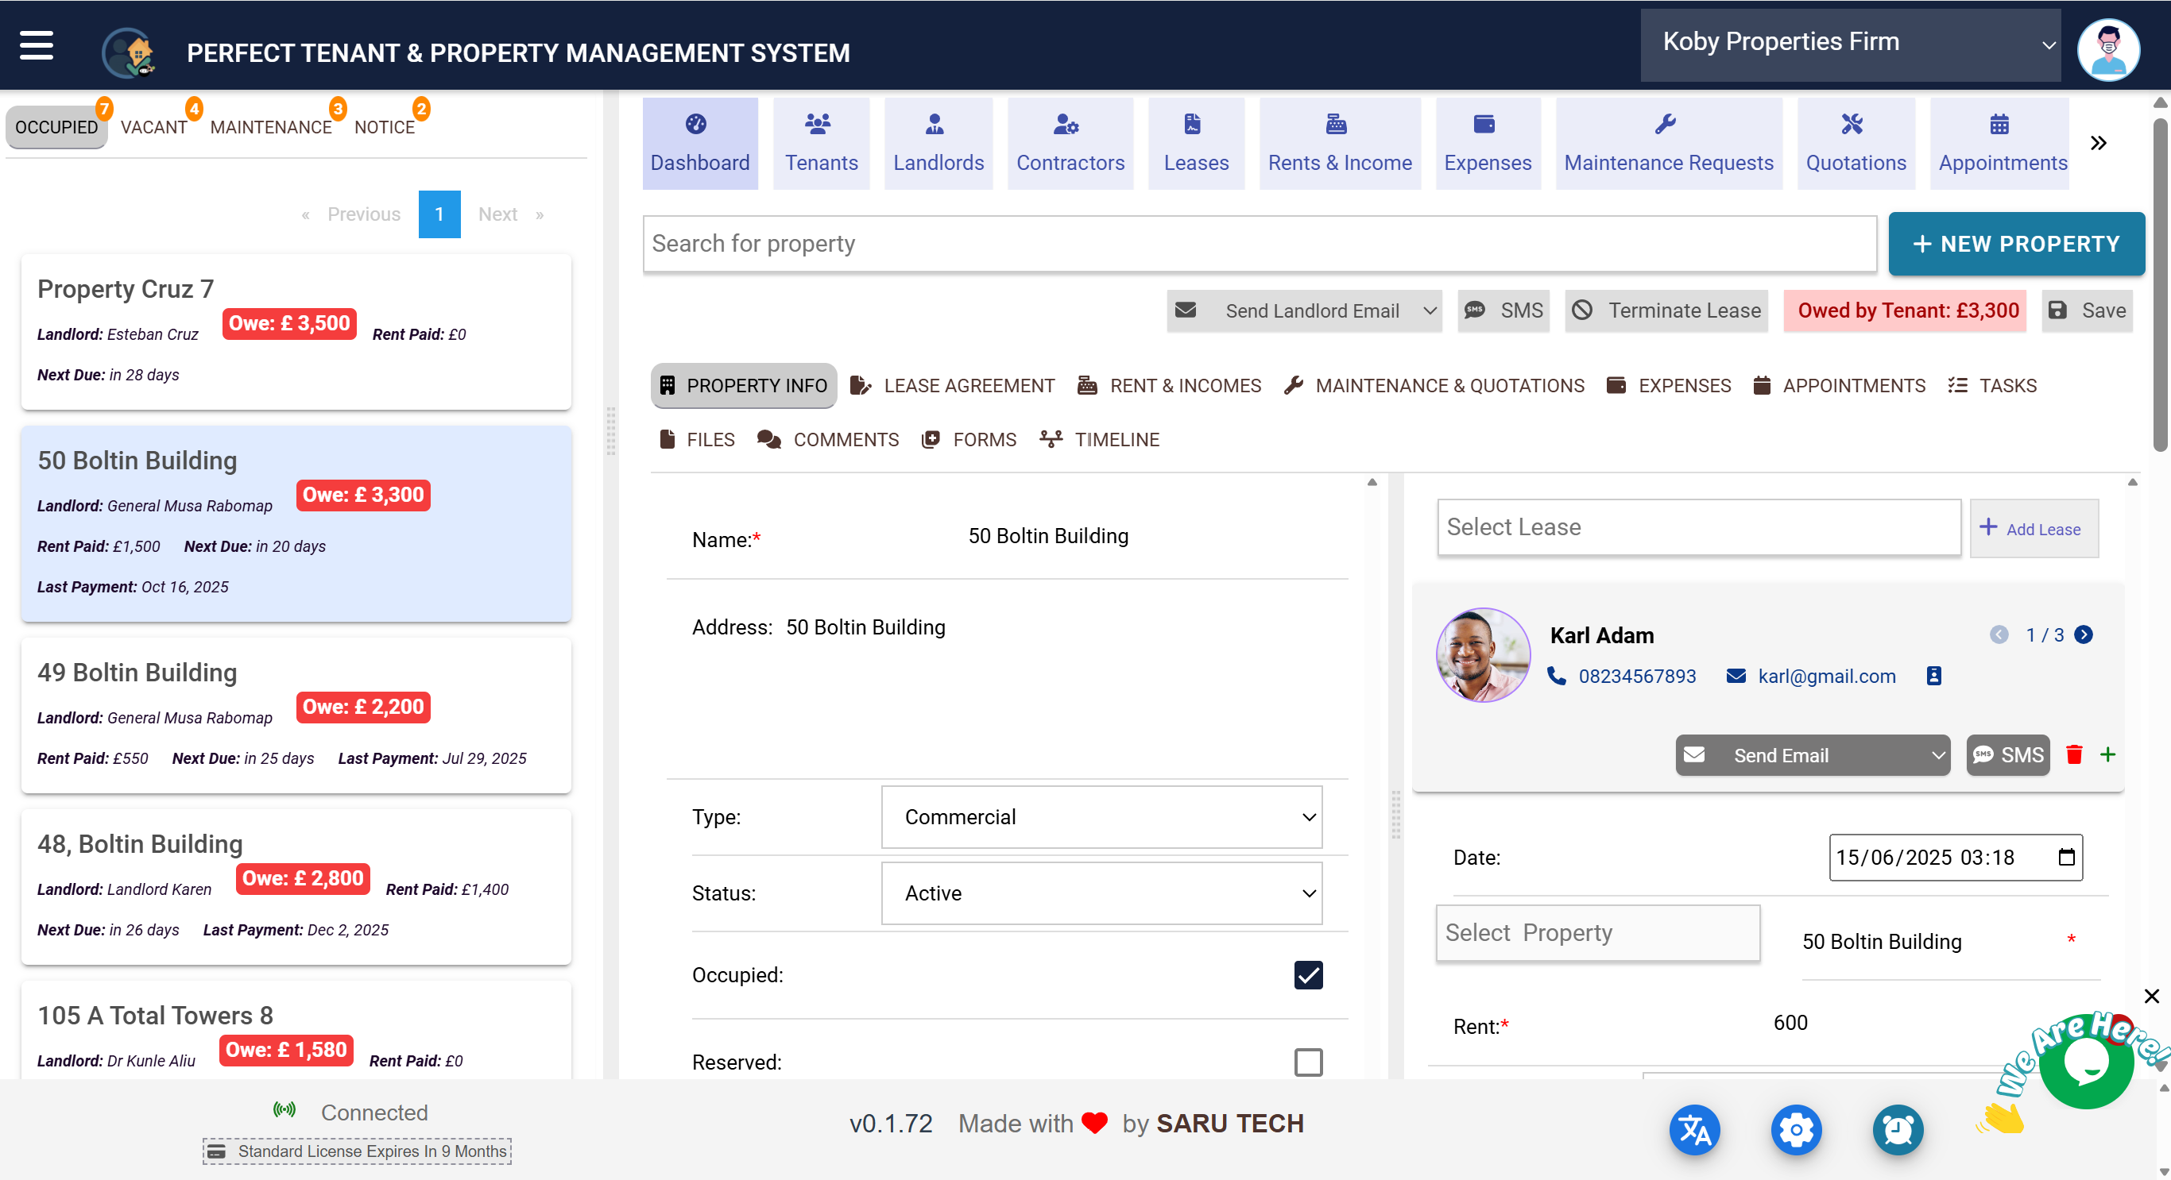Delete tenant with red trash icon
The width and height of the screenshot is (2171, 1180).
click(x=2074, y=754)
